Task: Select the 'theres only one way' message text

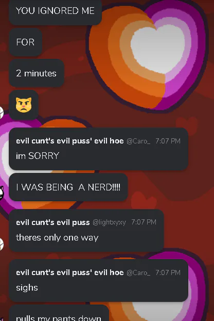Action: pos(57,238)
